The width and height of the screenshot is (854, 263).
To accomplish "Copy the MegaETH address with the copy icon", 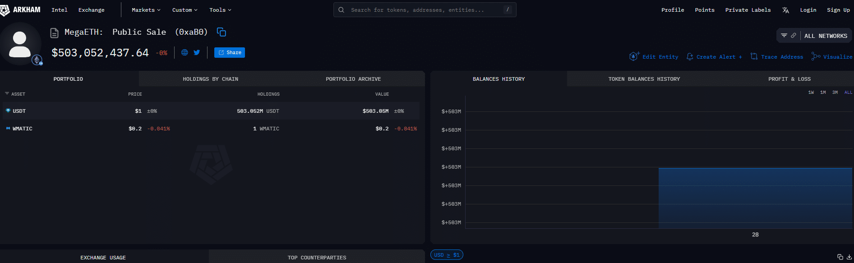I will pyautogui.click(x=222, y=32).
